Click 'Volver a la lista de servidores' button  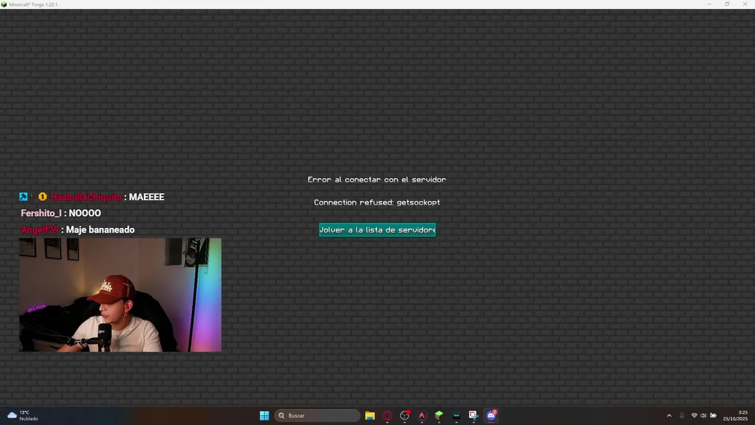pyautogui.click(x=377, y=230)
